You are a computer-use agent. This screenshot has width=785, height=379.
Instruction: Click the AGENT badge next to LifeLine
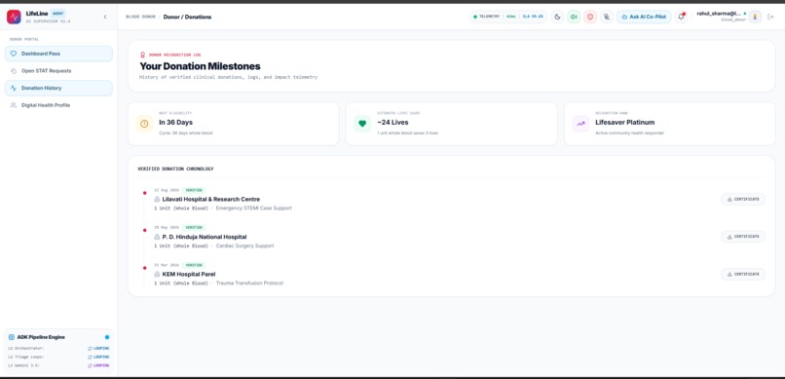pos(58,14)
